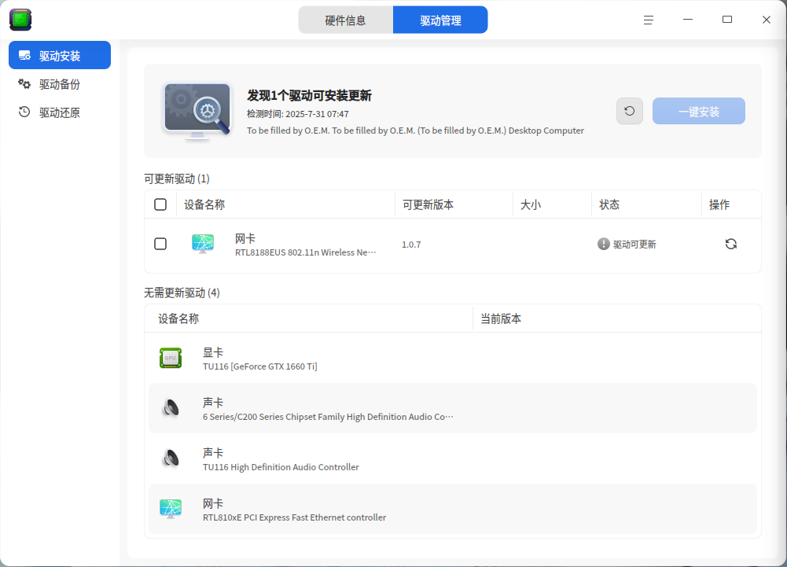
Task: Click the 状态 column header
Action: pyautogui.click(x=609, y=205)
